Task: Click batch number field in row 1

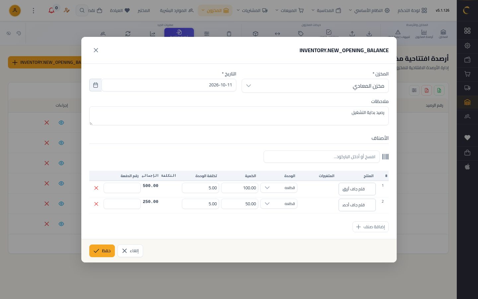Action: tap(122, 188)
